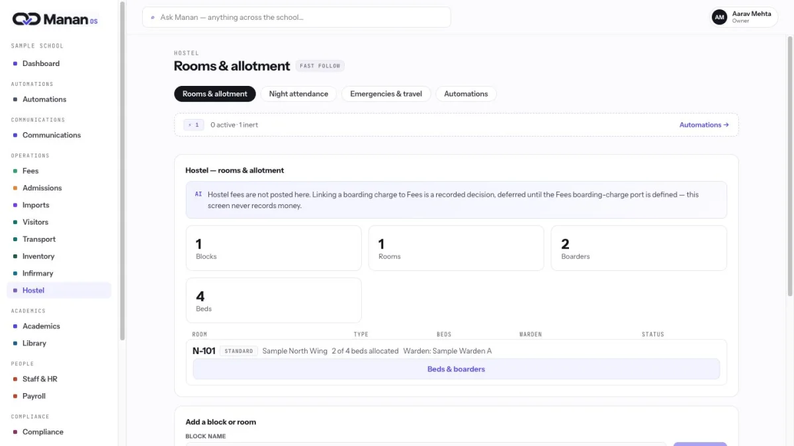This screenshot has width=794, height=446.
Task: Select Hostel in the sidebar
Action: tap(59, 291)
